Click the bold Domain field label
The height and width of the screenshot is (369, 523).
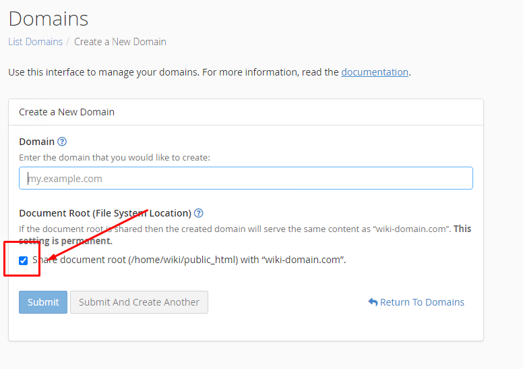[36, 142]
